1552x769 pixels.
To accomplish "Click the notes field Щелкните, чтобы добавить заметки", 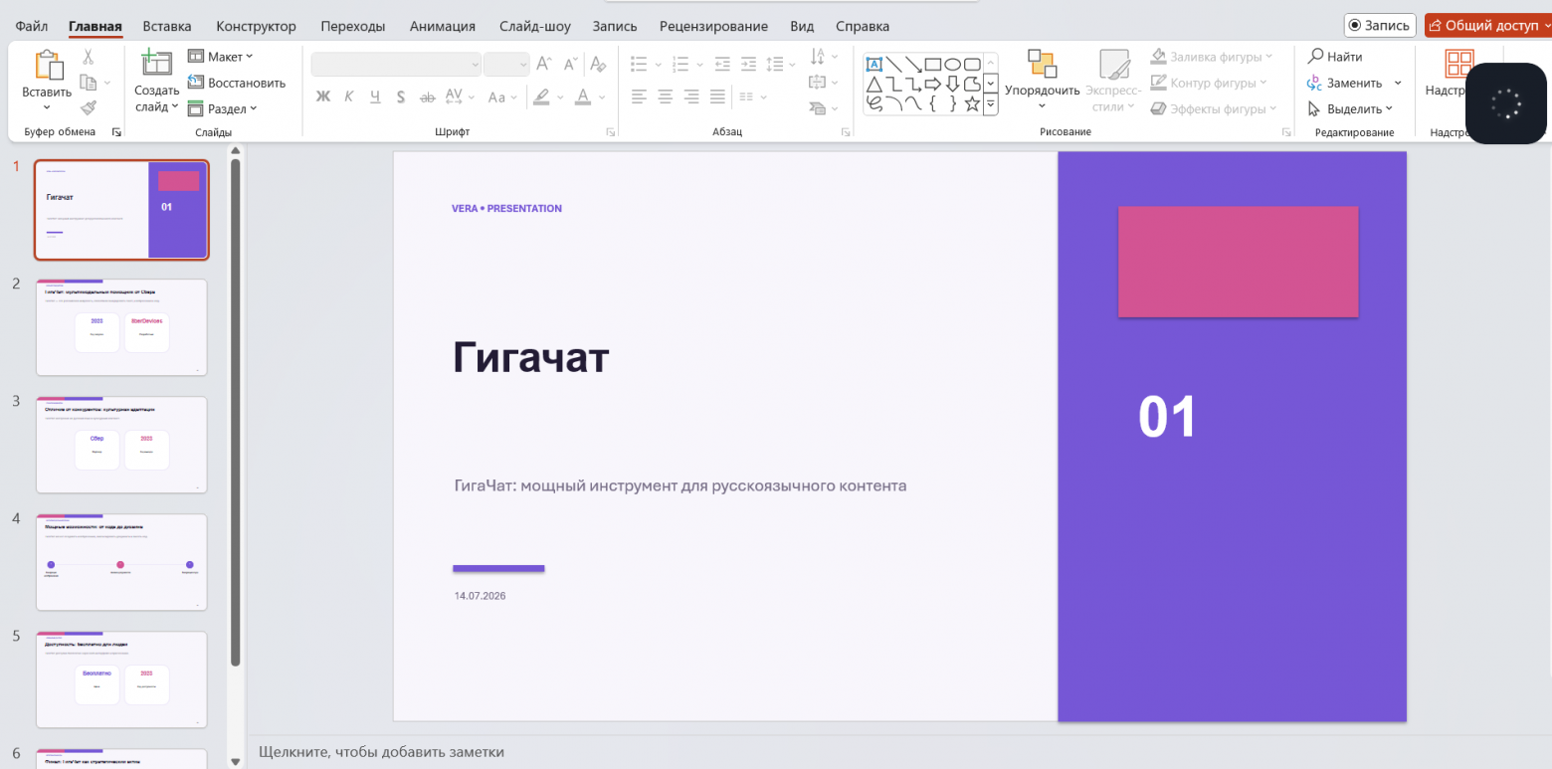I will click(x=381, y=752).
